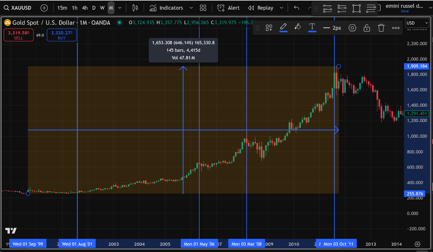
Task: Click the add symbol plus icon
Action: point(44,8)
